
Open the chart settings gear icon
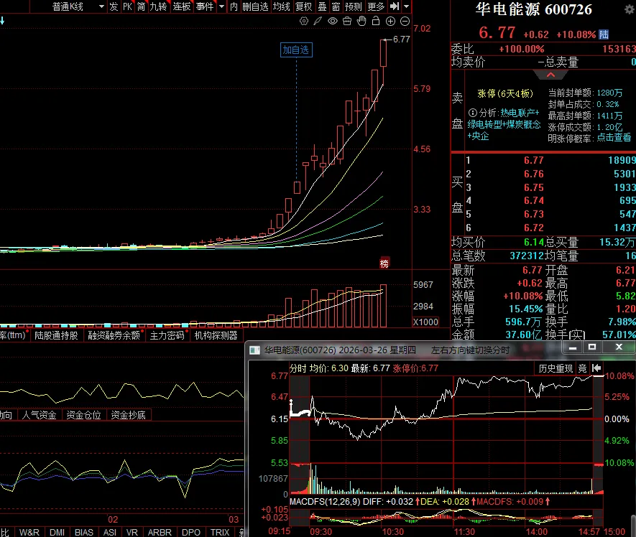(303, 21)
